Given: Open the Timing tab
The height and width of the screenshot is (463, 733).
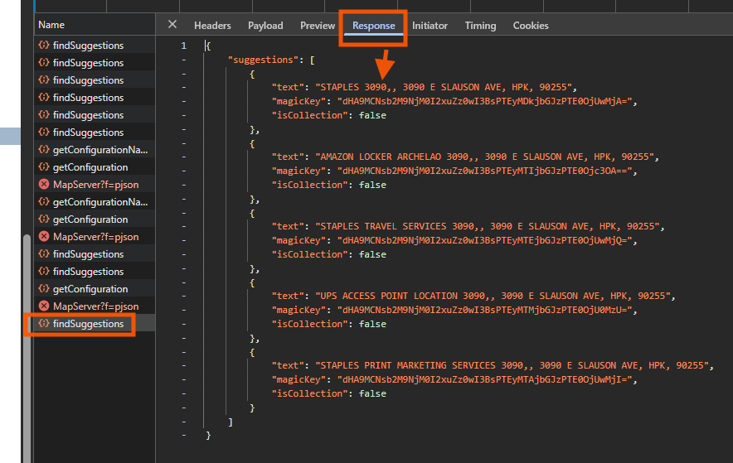Looking at the screenshot, I should tap(480, 26).
